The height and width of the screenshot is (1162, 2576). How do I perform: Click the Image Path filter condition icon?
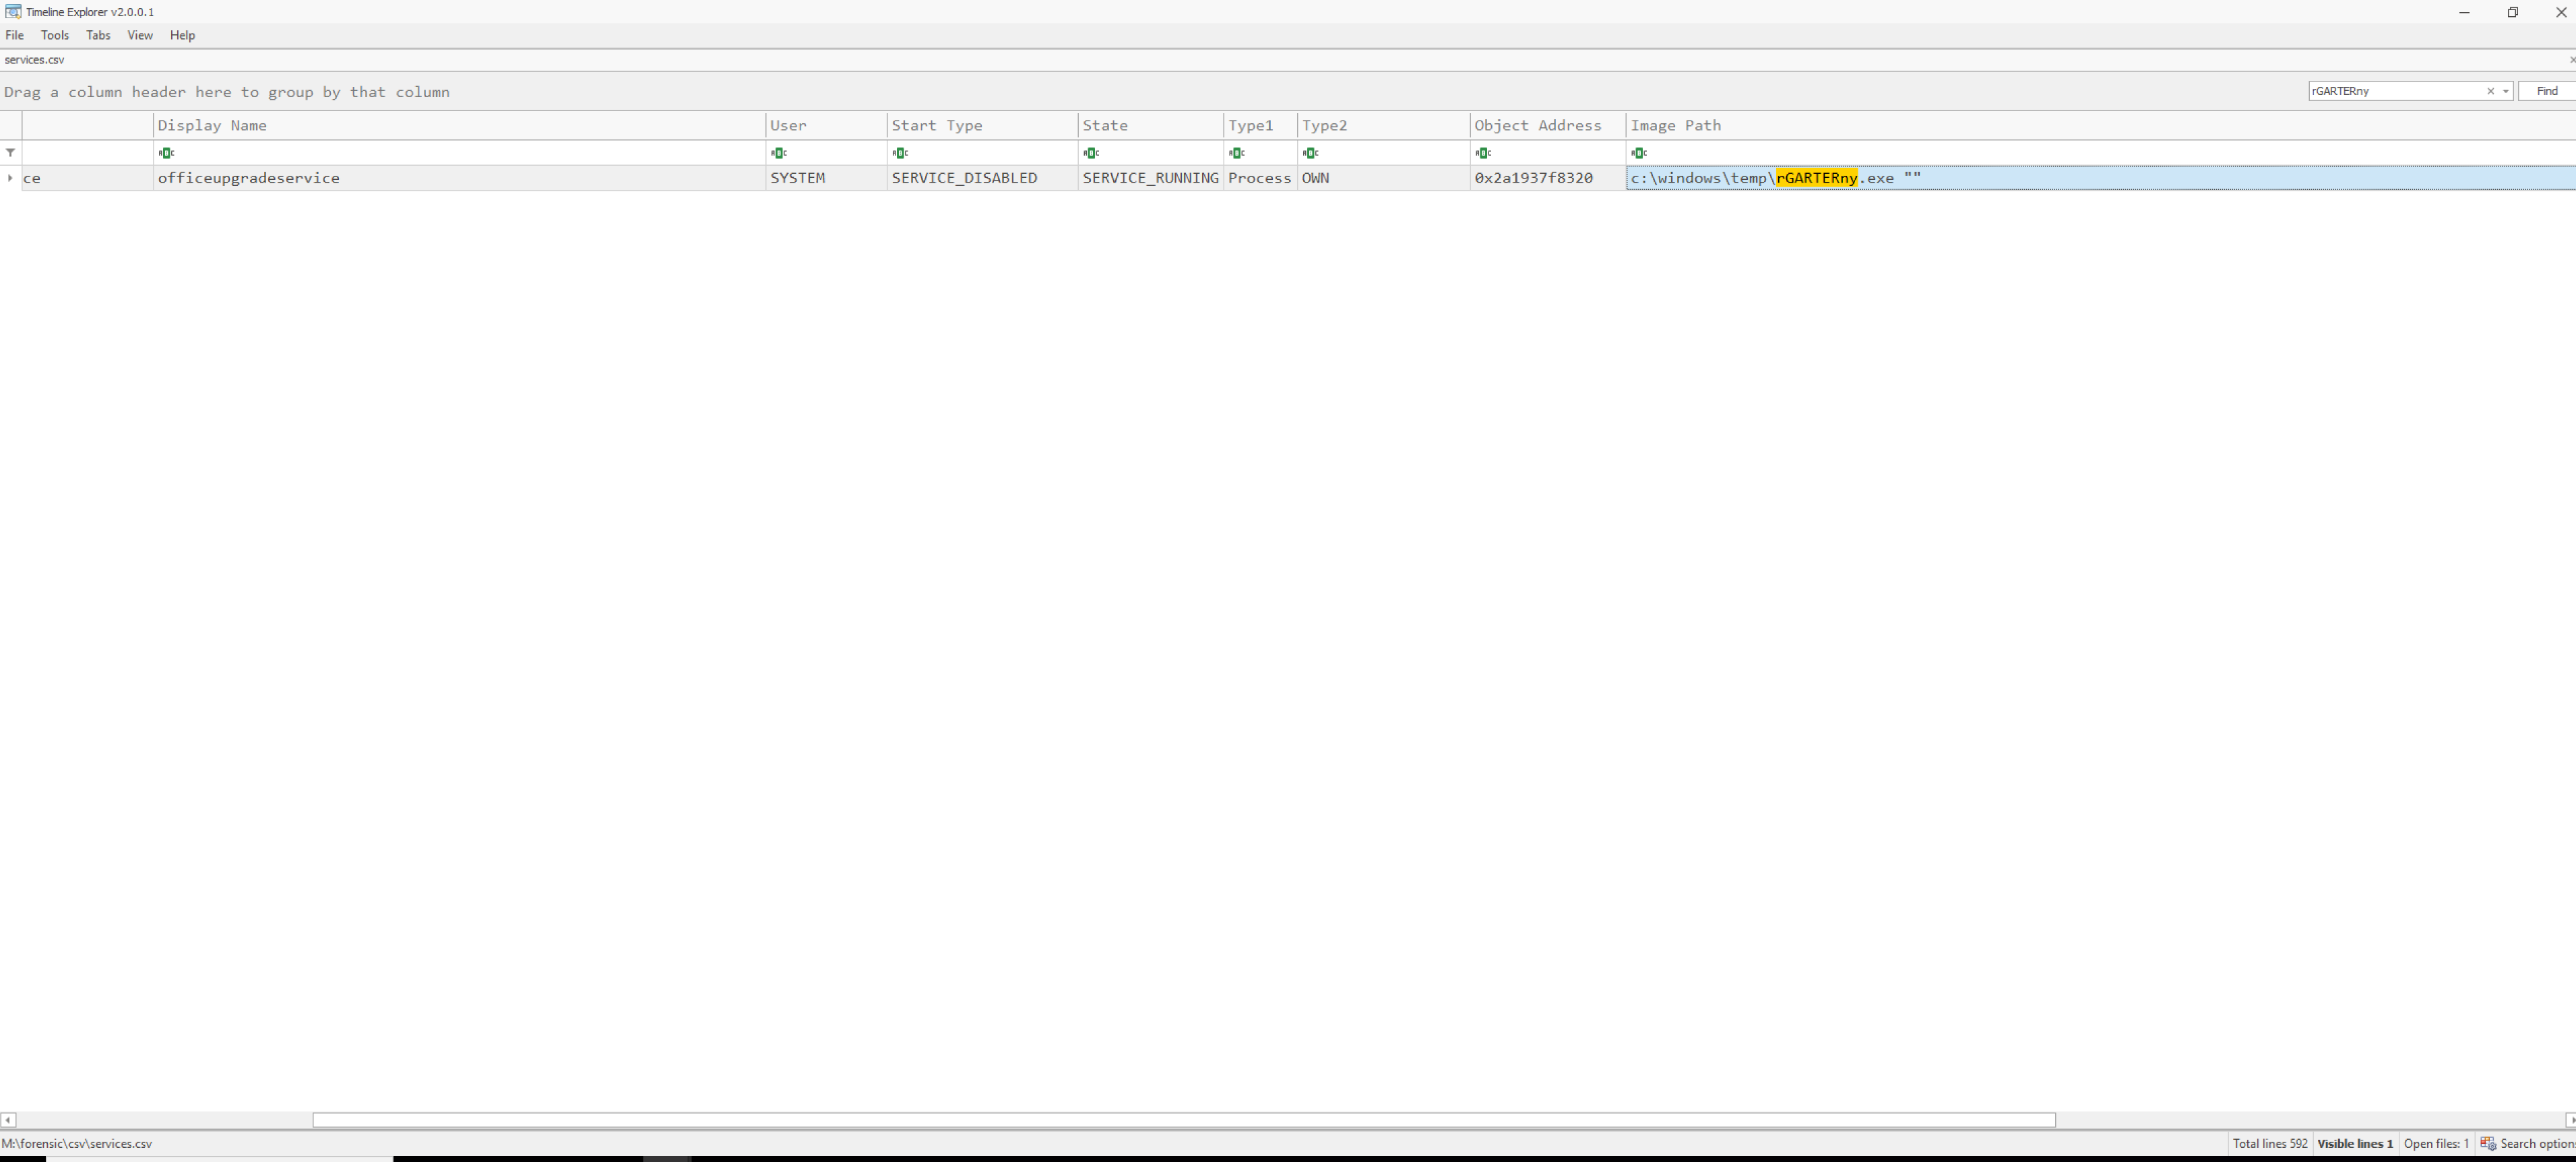coord(1638,153)
